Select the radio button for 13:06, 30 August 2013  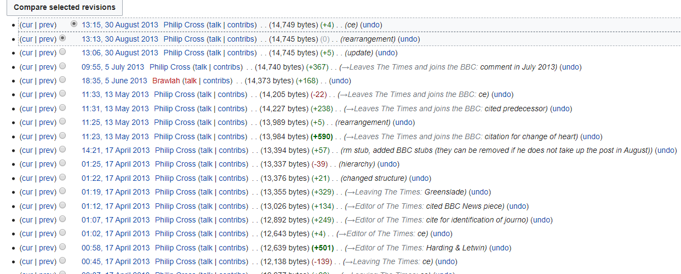coord(62,52)
